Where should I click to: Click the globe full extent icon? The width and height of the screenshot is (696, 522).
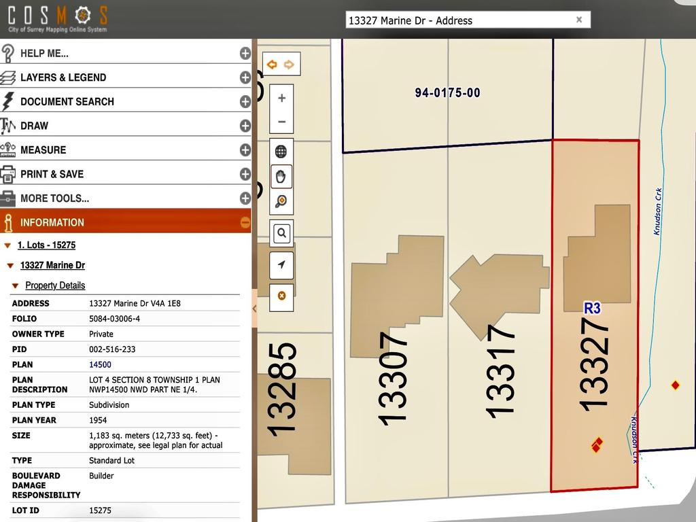tap(281, 152)
